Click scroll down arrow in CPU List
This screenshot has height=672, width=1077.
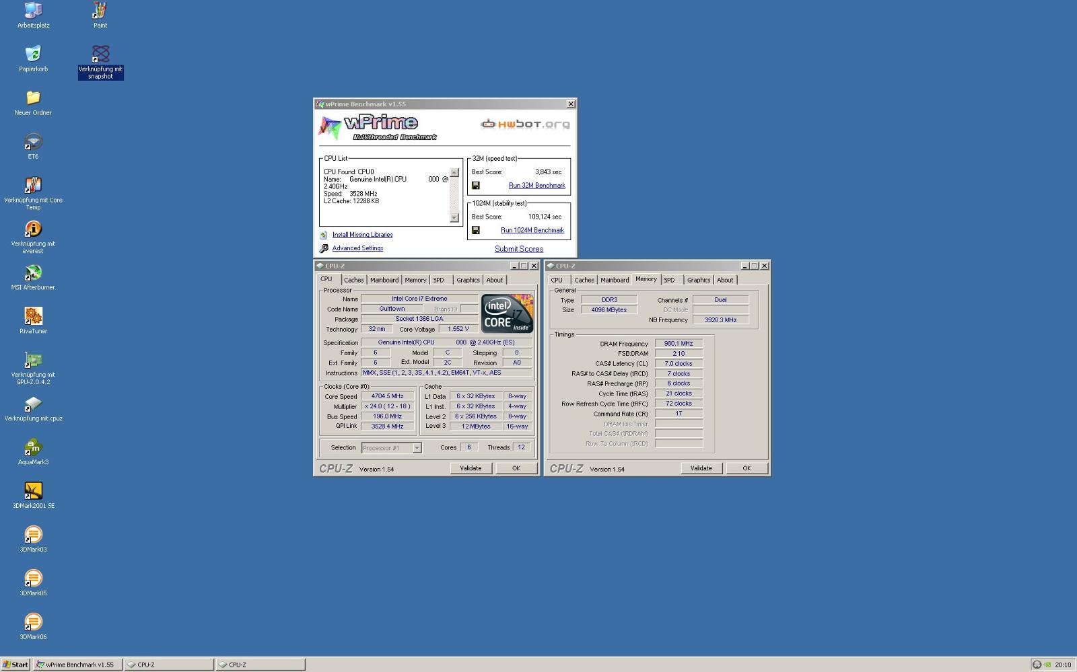coord(454,218)
